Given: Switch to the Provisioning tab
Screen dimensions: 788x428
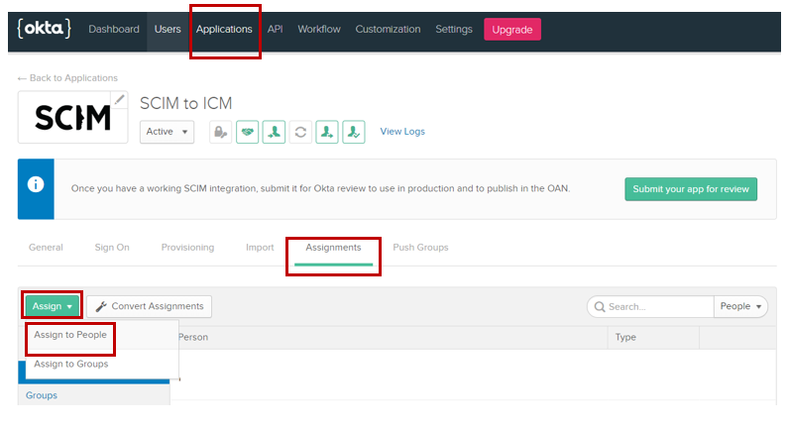Looking at the screenshot, I should [187, 248].
